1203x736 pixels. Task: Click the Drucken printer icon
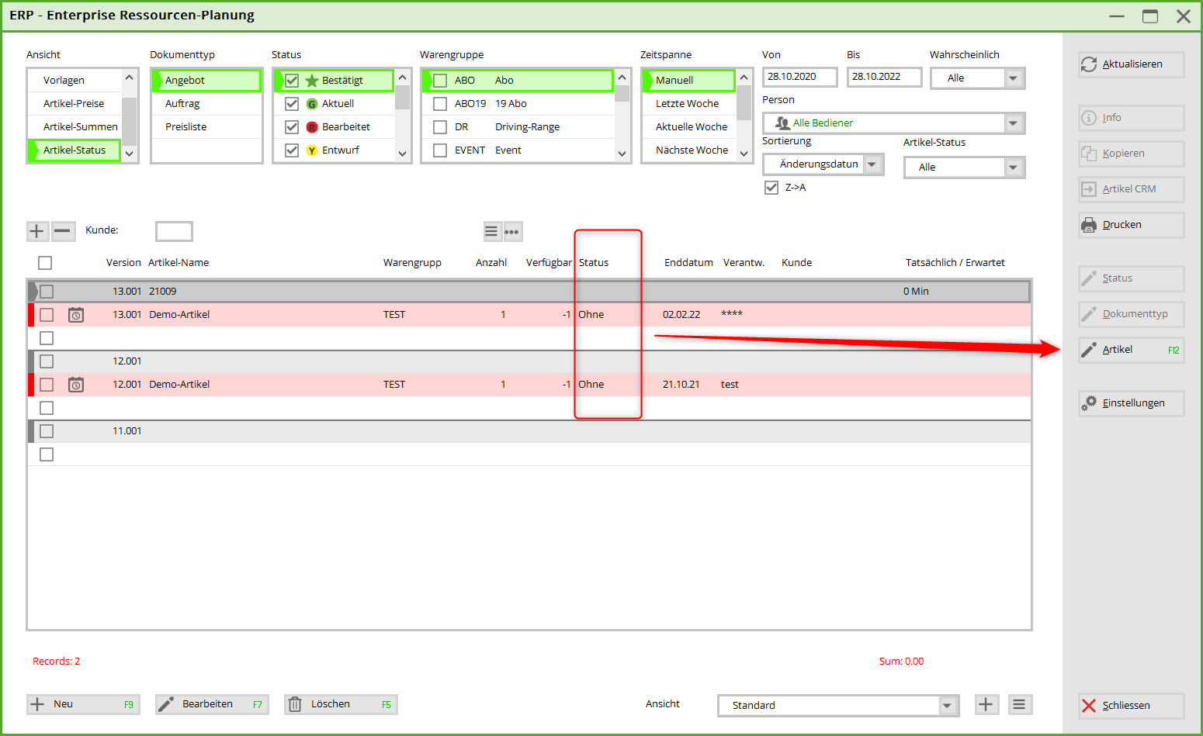(1089, 225)
